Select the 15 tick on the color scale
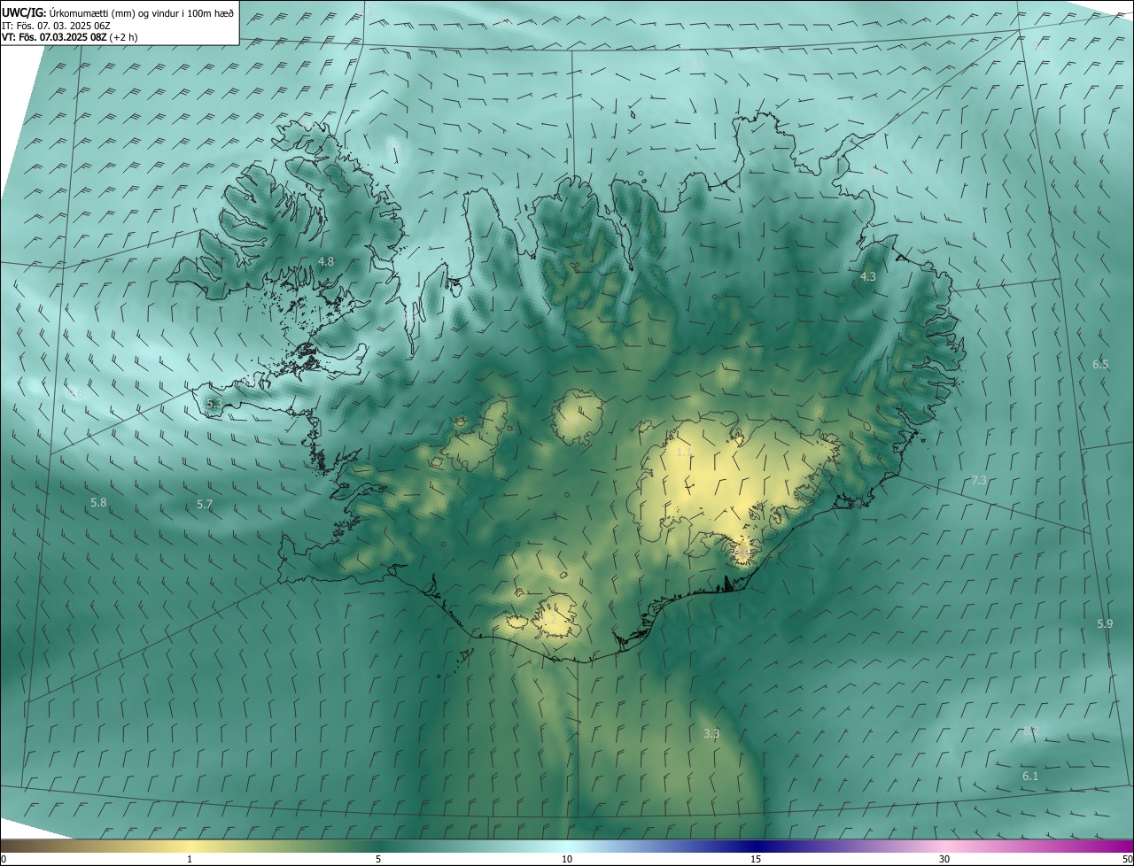Screen dimensions: 1134x866 pyautogui.click(x=756, y=859)
